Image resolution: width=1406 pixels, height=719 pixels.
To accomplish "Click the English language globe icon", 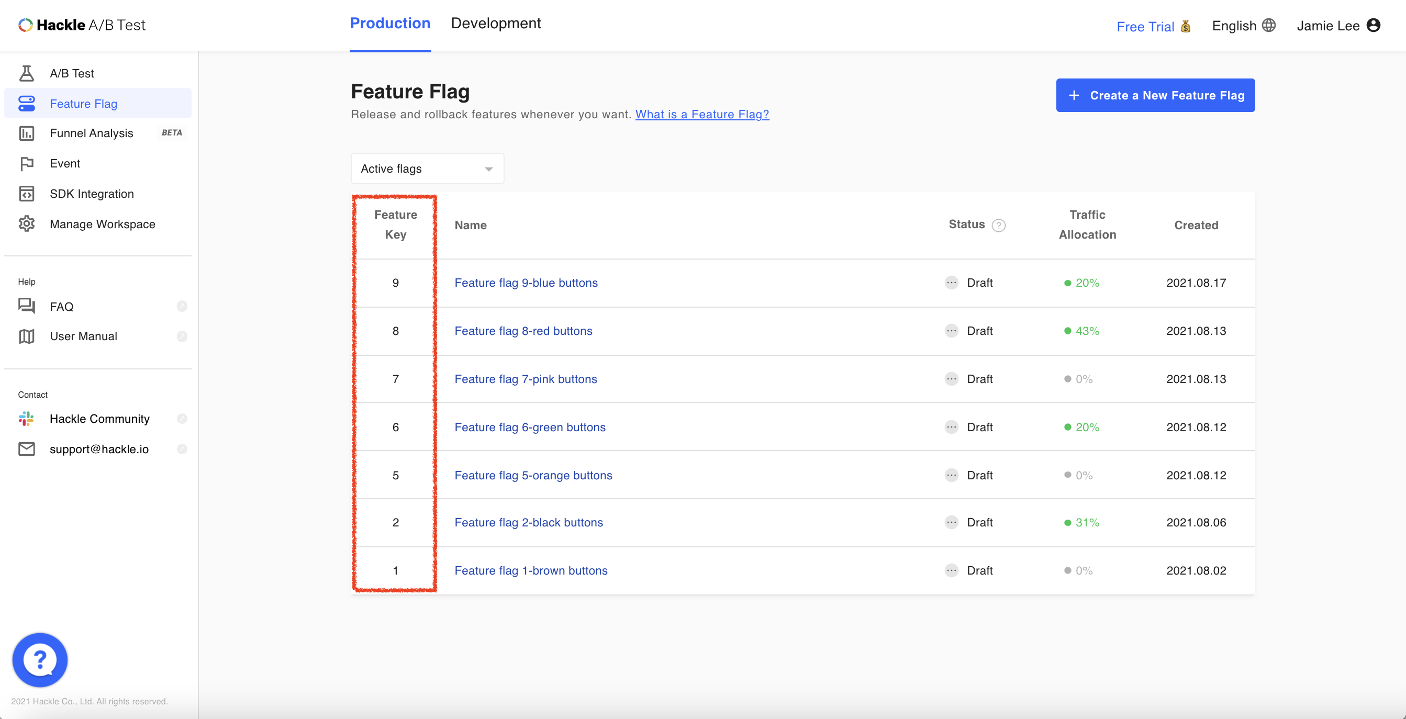I will [x=1269, y=26].
